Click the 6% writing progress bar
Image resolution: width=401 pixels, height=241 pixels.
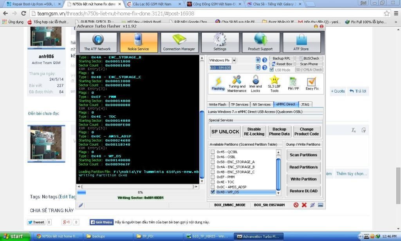tap(140, 192)
